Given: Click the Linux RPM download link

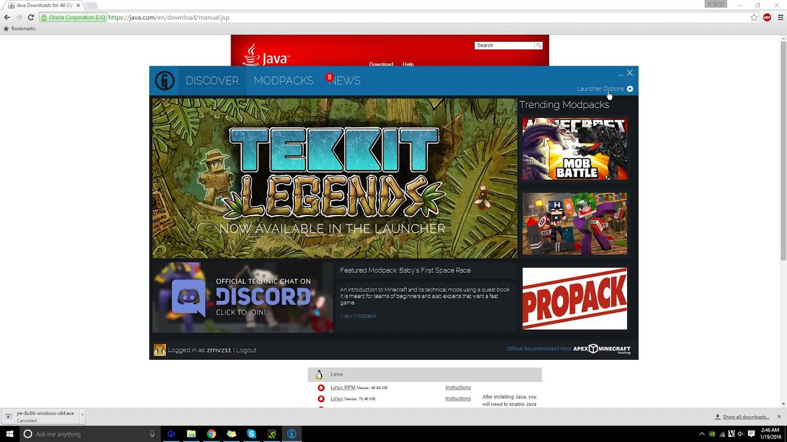Looking at the screenshot, I should click(x=343, y=388).
